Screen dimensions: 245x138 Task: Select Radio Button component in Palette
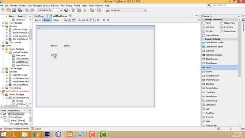tap(211, 96)
